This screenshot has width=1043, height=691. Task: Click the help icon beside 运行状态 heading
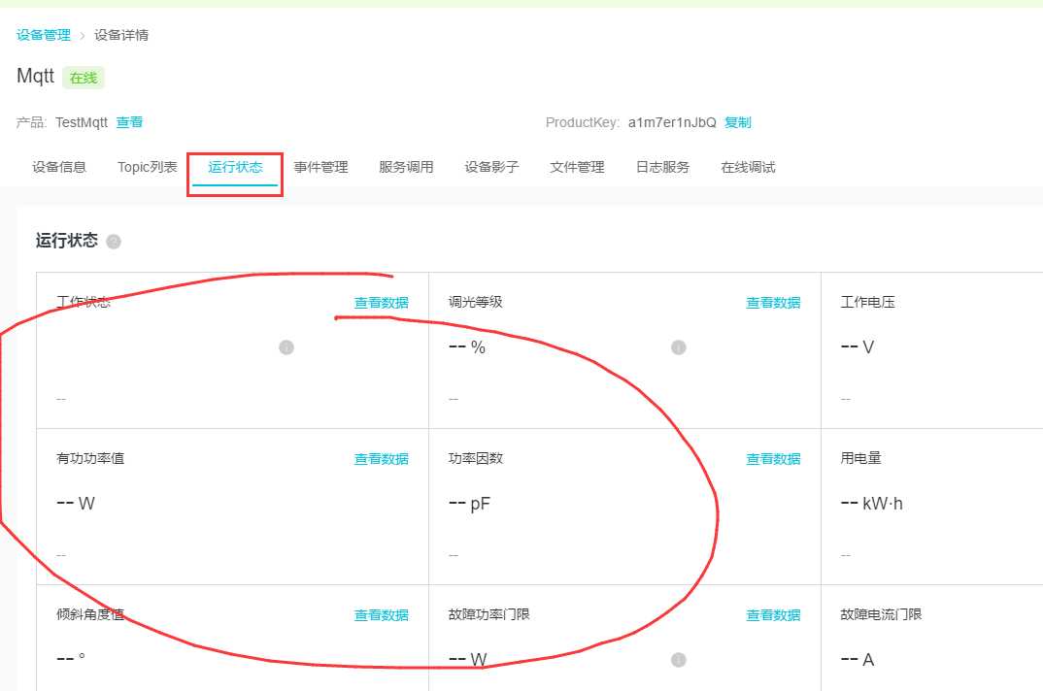pos(114,242)
